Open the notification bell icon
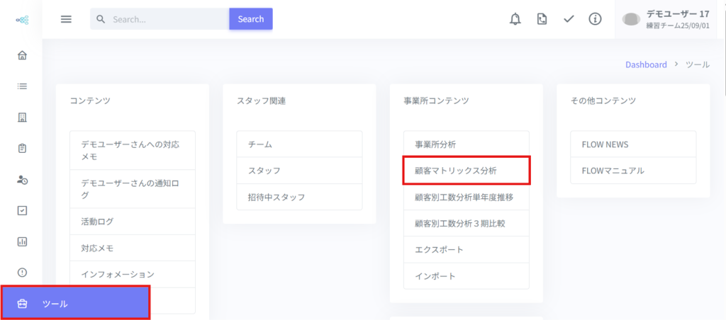The image size is (726, 320). (515, 19)
